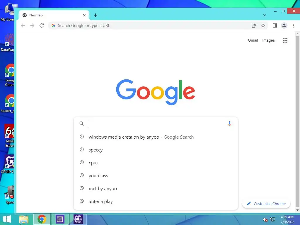Image resolution: width=300 pixels, height=225 pixels.
Task: Select the CPUID CPU-Z desktop shortcut
Action: coord(7,164)
